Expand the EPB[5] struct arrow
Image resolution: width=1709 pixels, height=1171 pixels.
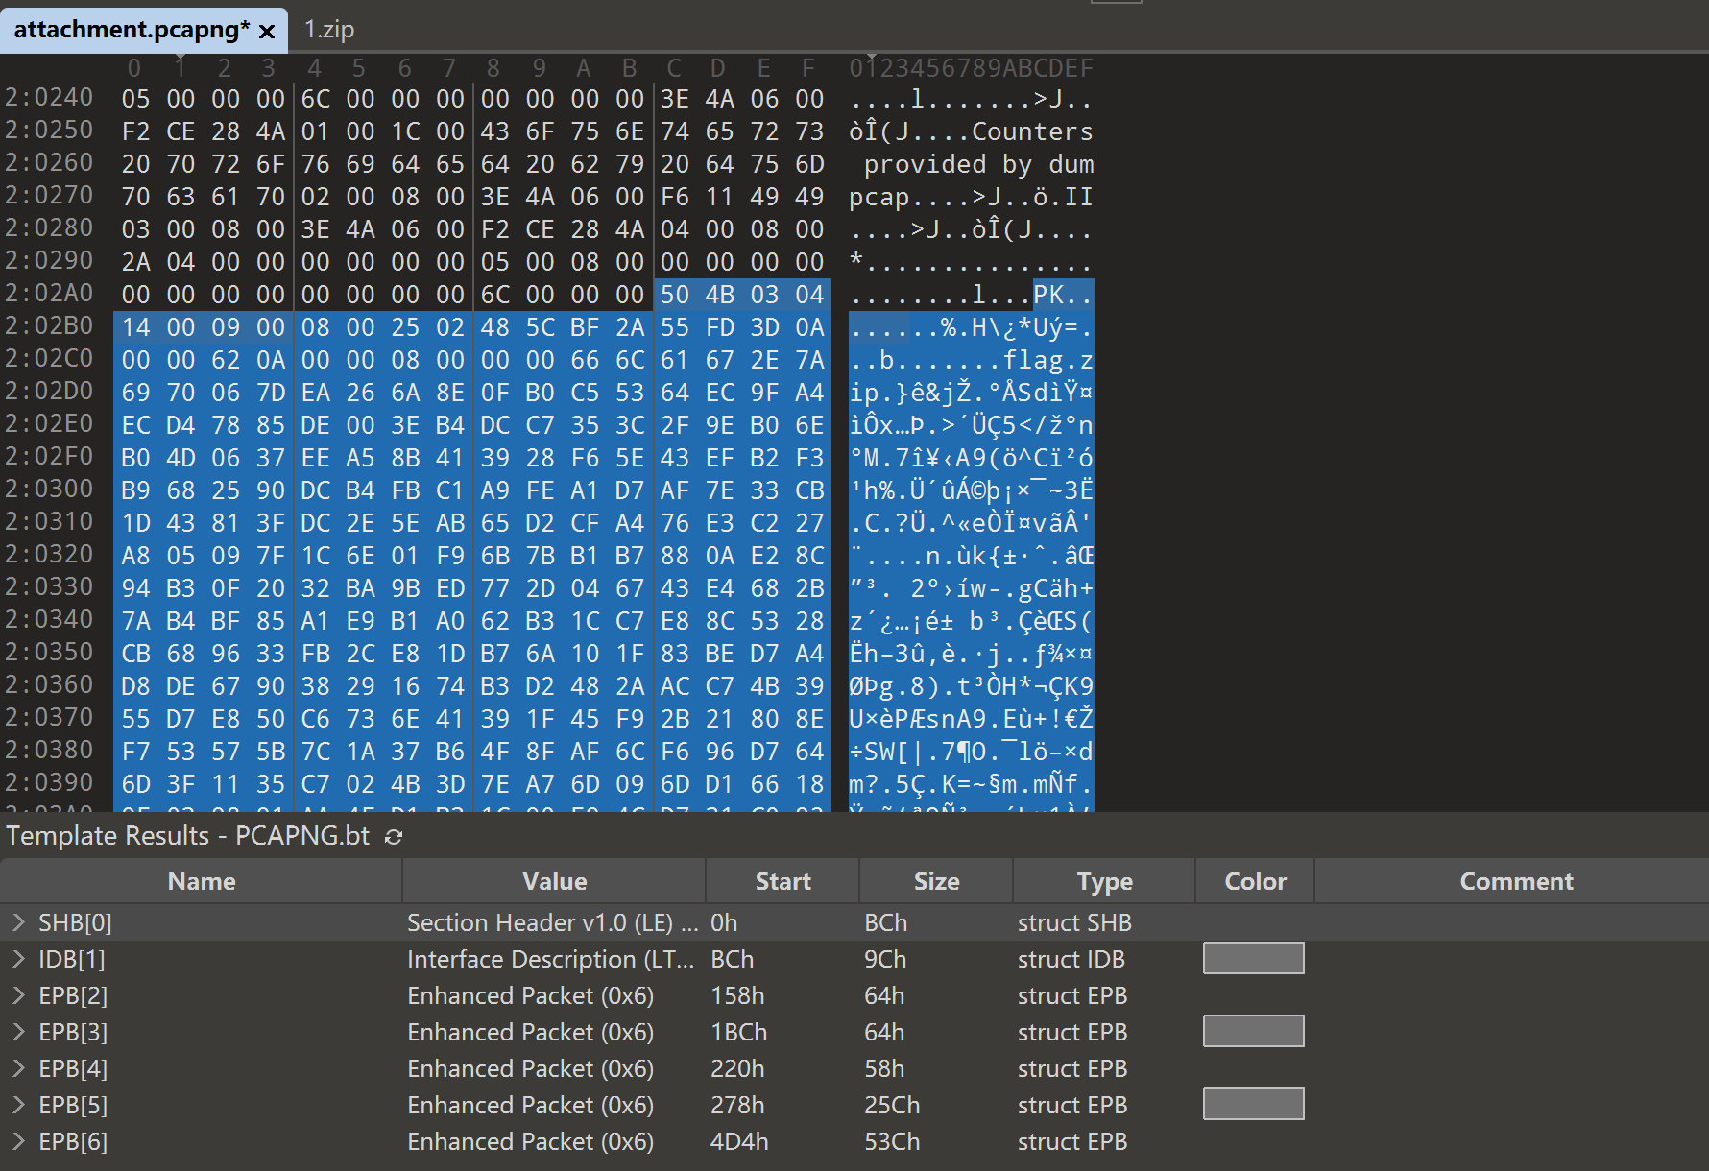pyautogui.click(x=18, y=1105)
